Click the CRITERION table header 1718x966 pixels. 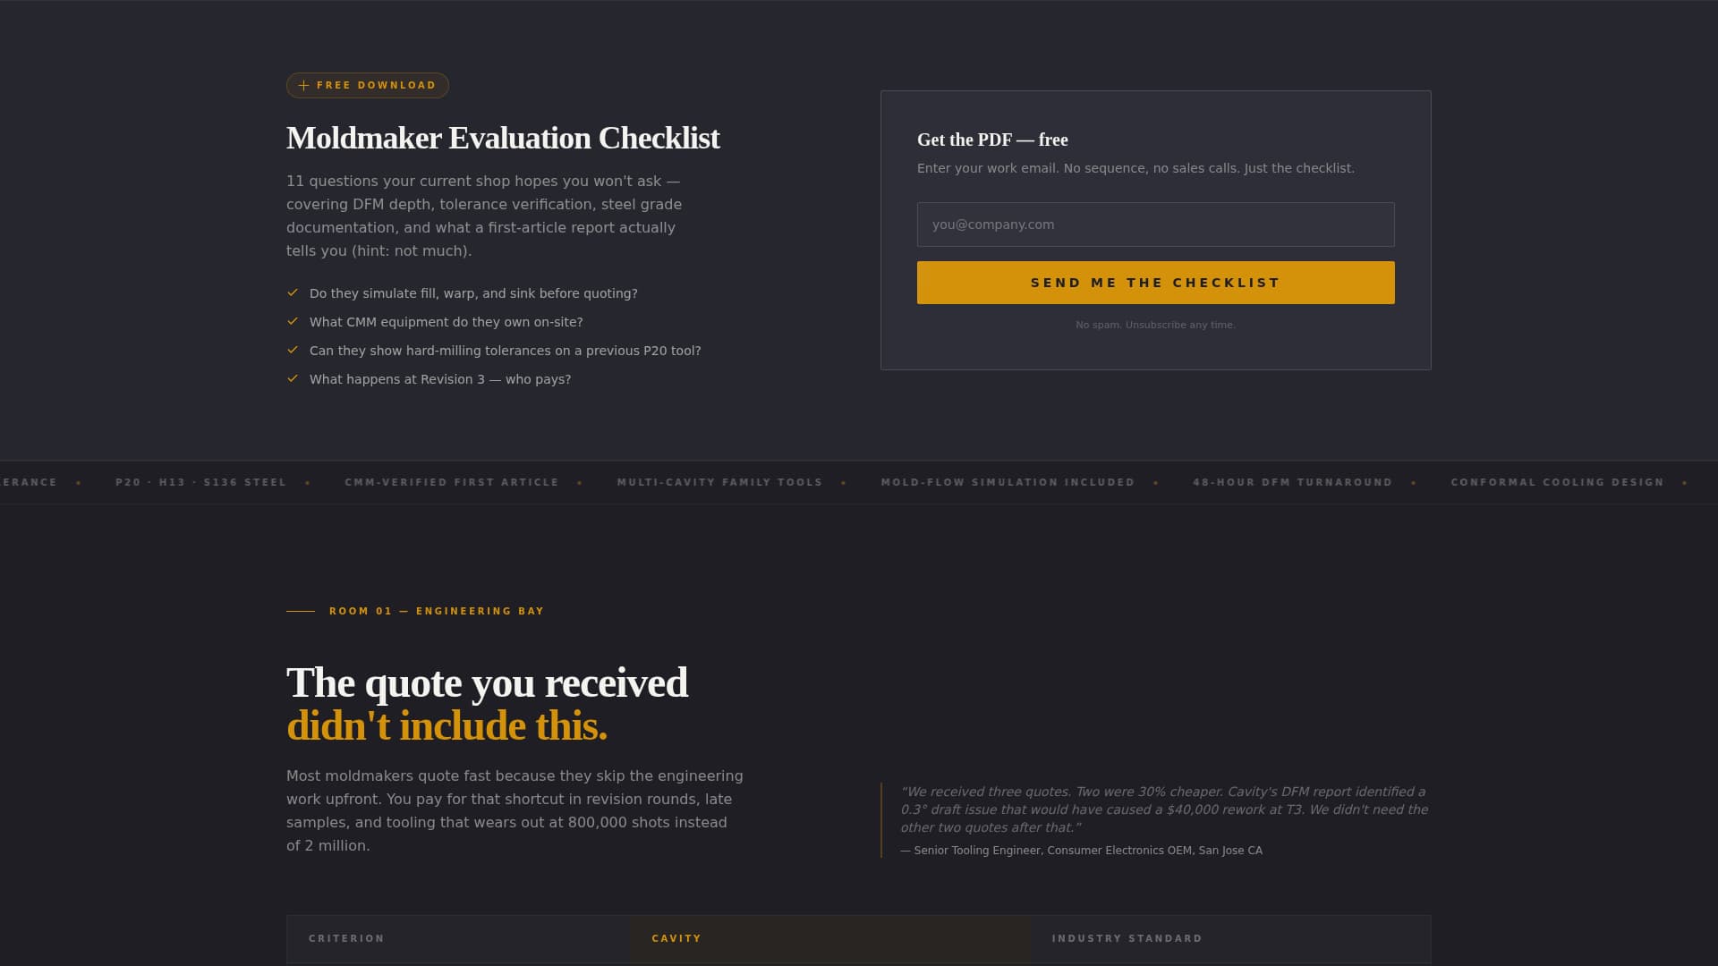pyautogui.click(x=346, y=938)
